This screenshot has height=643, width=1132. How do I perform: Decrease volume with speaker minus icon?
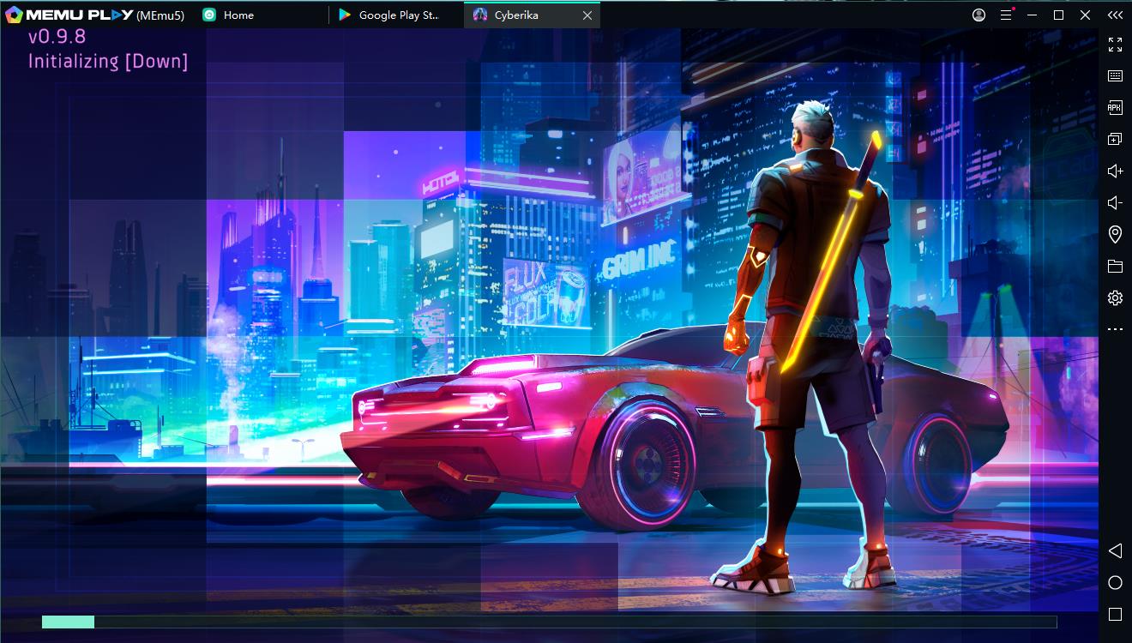coord(1115,203)
